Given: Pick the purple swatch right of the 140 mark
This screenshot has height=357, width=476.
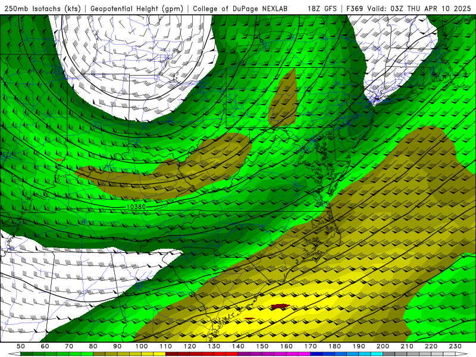Looking at the screenshot, I should (x=244, y=354).
